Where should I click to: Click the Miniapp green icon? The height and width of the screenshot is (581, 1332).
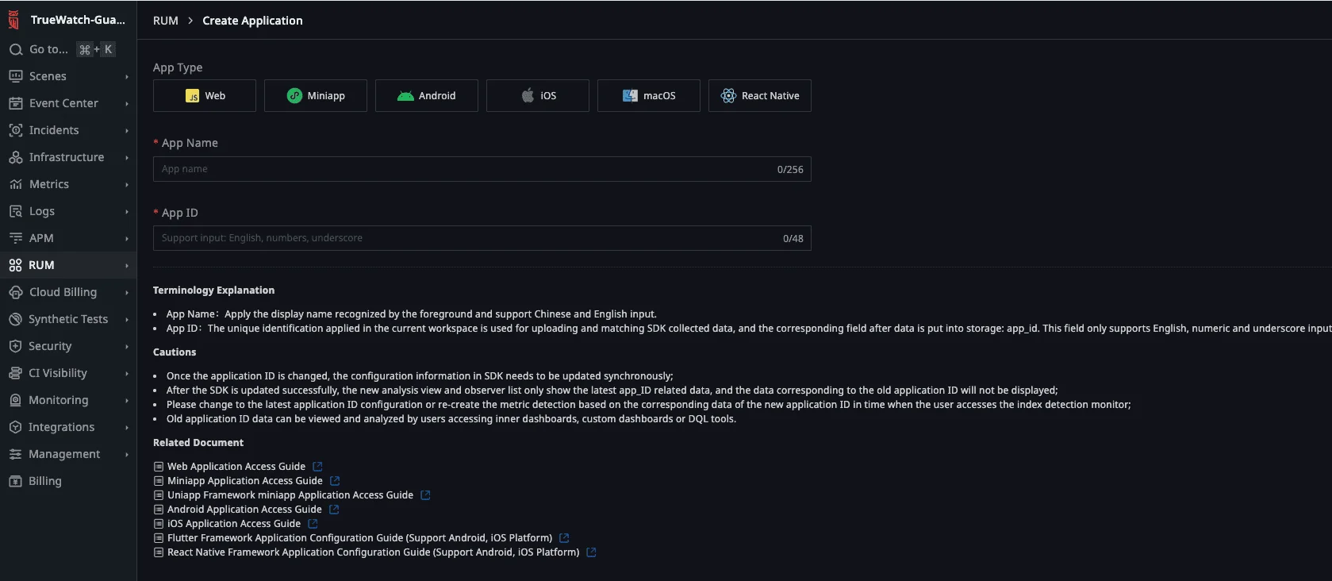click(294, 96)
